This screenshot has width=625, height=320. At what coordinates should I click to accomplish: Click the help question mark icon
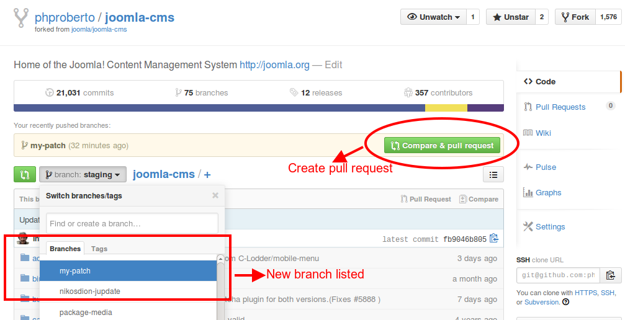pos(565,302)
